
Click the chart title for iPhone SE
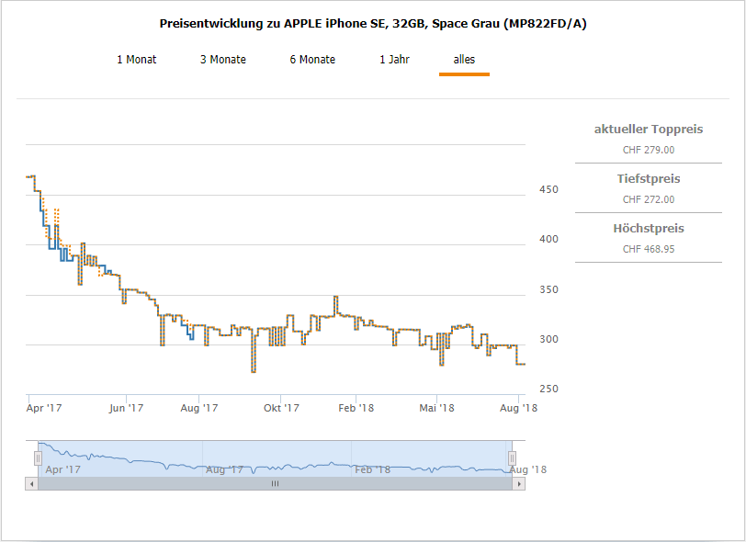click(x=373, y=23)
